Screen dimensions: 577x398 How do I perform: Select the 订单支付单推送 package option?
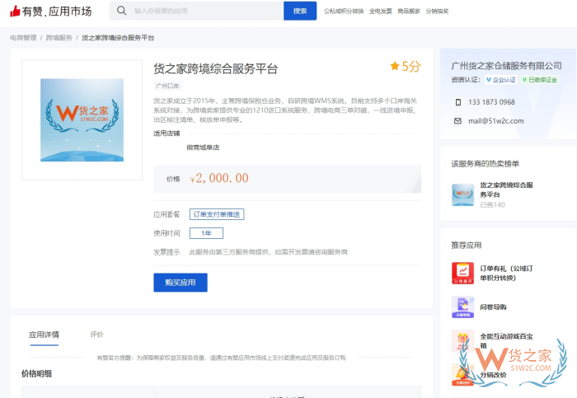217,214
